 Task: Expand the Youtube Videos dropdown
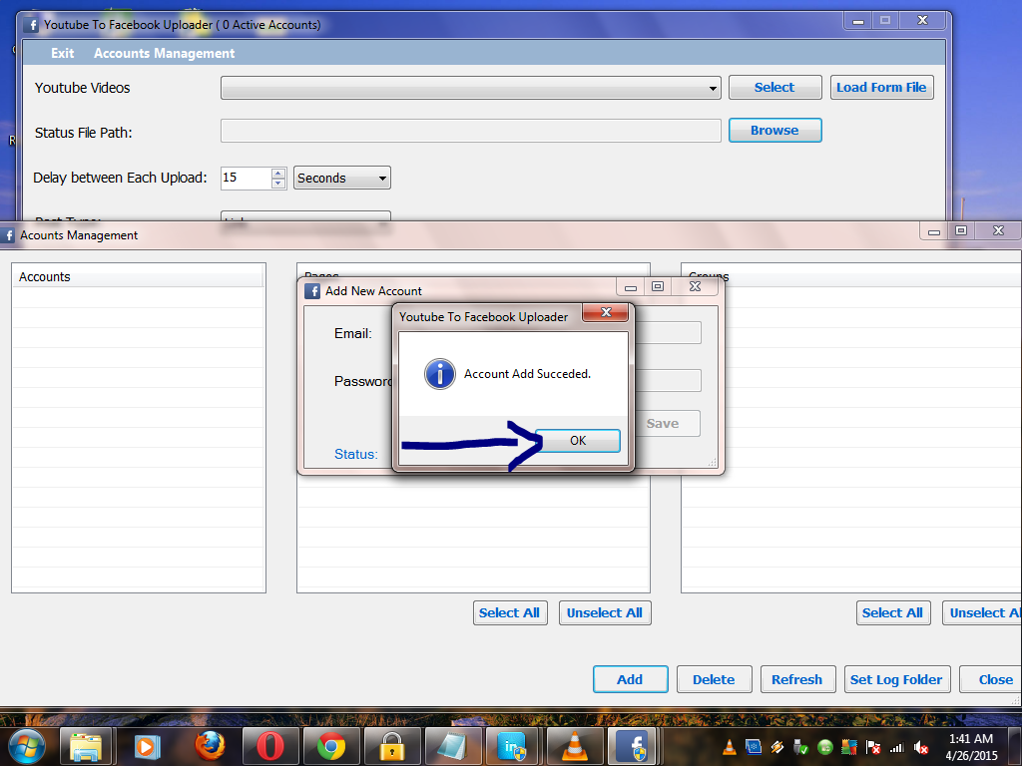(x=713, y=88)
